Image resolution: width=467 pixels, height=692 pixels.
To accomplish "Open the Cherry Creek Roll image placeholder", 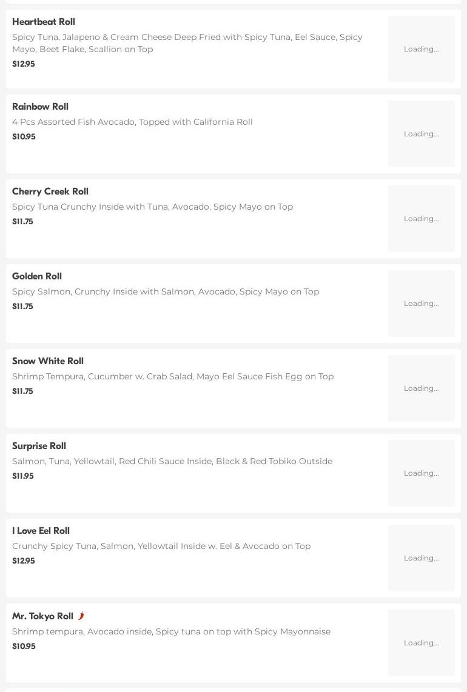I will (421, 219).
